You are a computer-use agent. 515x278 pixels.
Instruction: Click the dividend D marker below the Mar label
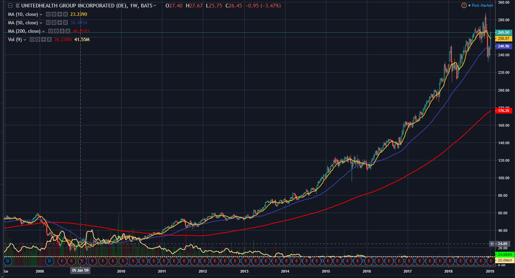point(8,261)
